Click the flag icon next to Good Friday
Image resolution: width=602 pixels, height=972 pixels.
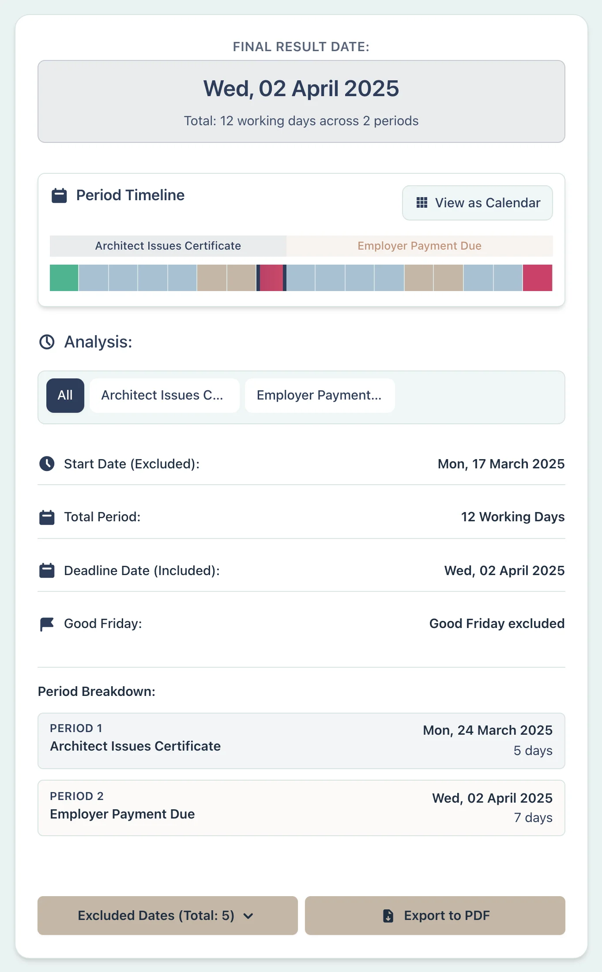(47, 623)
